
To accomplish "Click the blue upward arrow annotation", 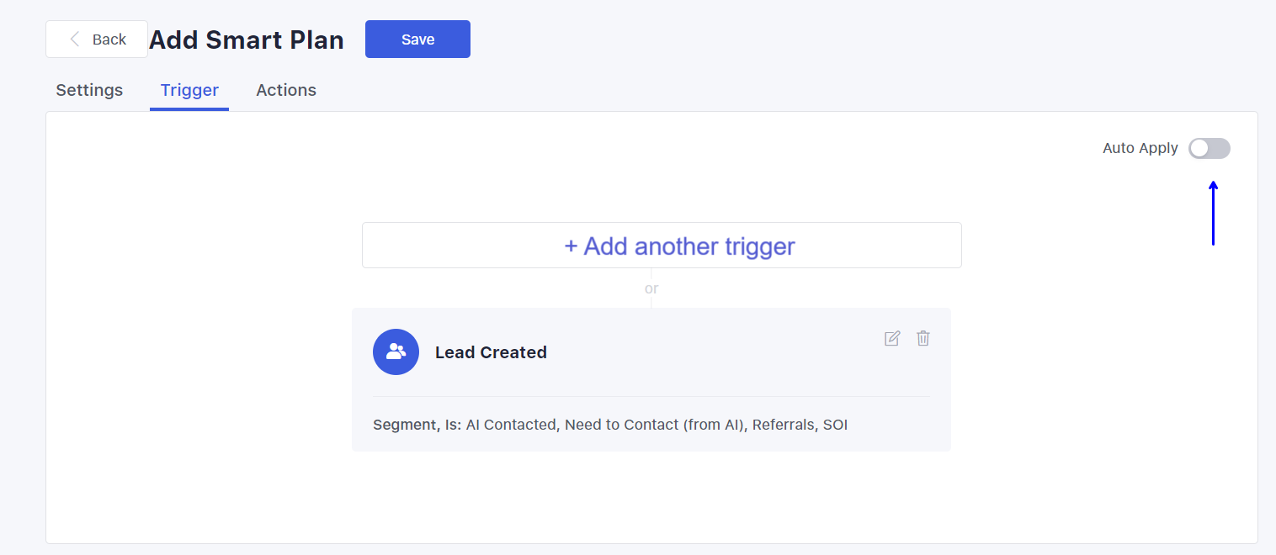I will click(x=1213, y=213).
